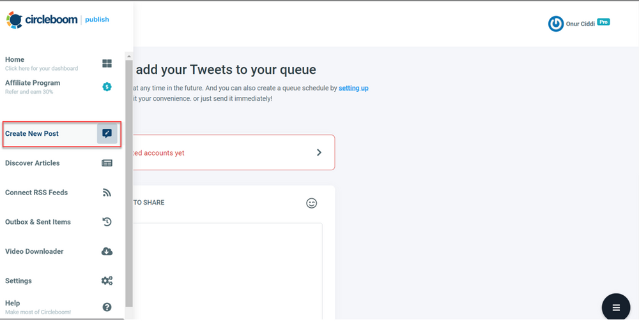
Task: Open the emoji picker smiley icon
Action: point(312,203)
